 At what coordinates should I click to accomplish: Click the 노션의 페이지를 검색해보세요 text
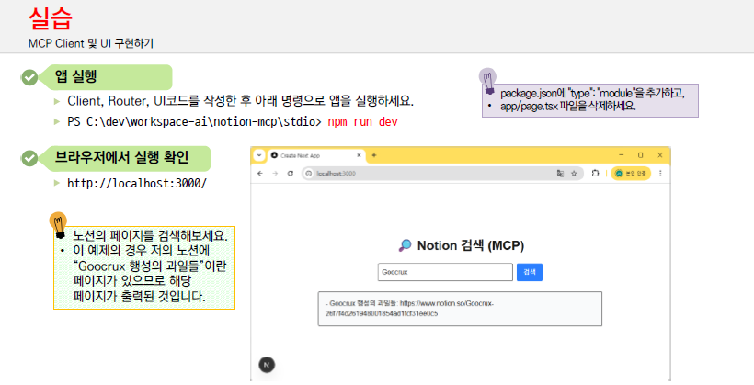tap(151, 235)
